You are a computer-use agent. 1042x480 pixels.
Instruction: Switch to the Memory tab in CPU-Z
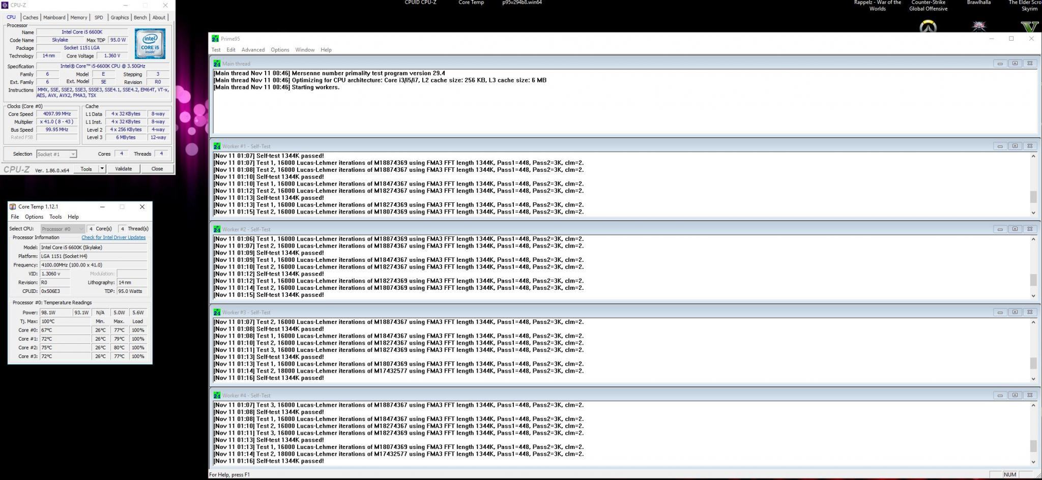click(x=79, y=17)
